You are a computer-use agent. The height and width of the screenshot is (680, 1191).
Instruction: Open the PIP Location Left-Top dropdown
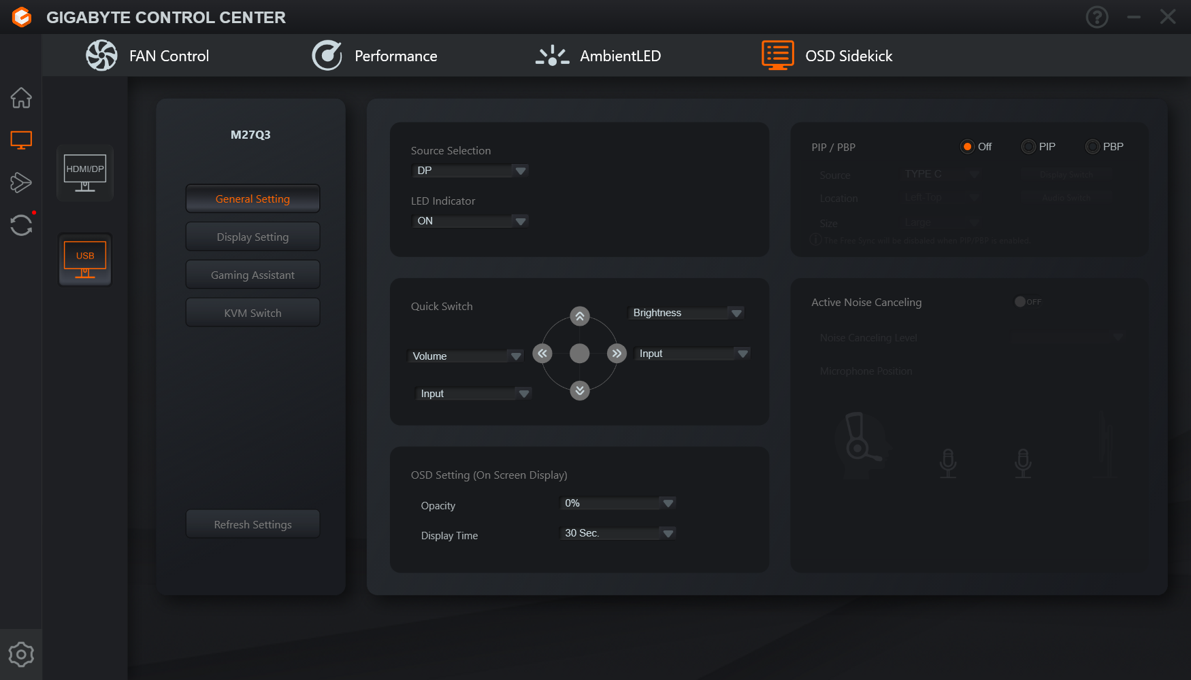point(942,197)
